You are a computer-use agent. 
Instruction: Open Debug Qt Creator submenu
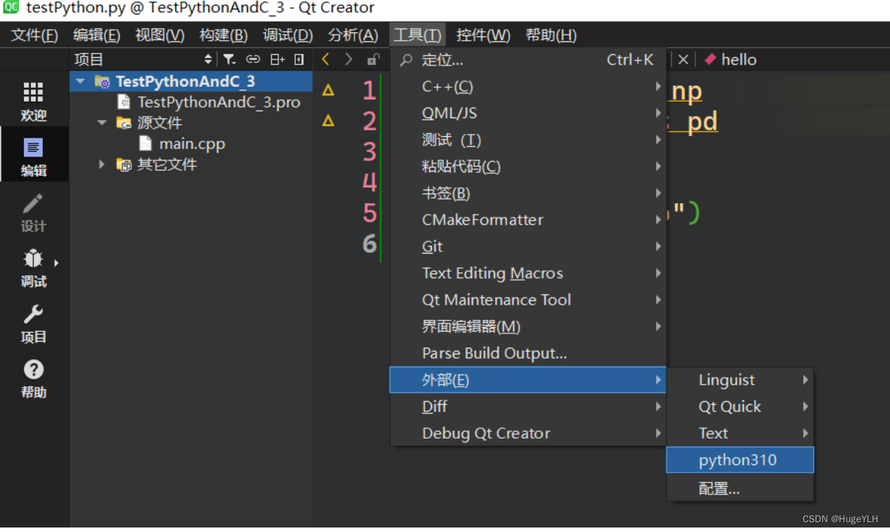(x=528, y=433)
